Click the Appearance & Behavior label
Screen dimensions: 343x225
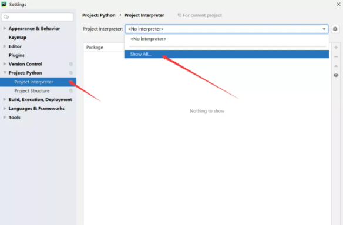[x=34, y=28]
